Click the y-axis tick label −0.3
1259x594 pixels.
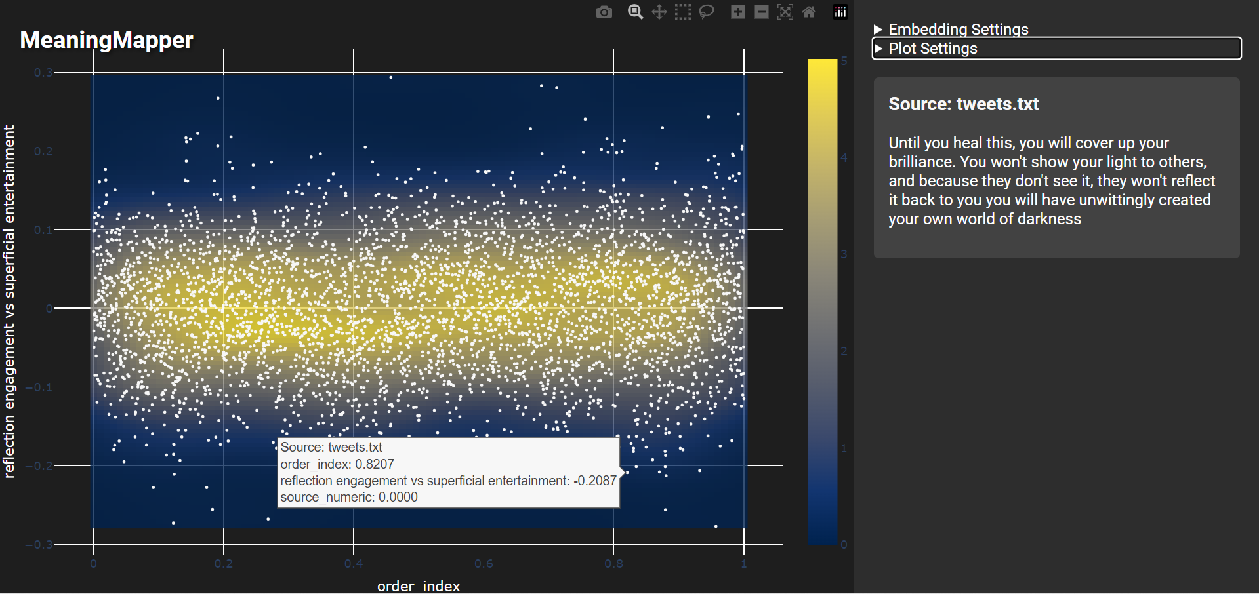(39, 545)
